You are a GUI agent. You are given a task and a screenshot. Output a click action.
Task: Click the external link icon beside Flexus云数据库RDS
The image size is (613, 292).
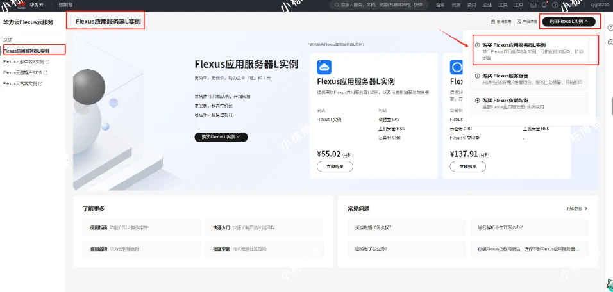pos(46,72)
